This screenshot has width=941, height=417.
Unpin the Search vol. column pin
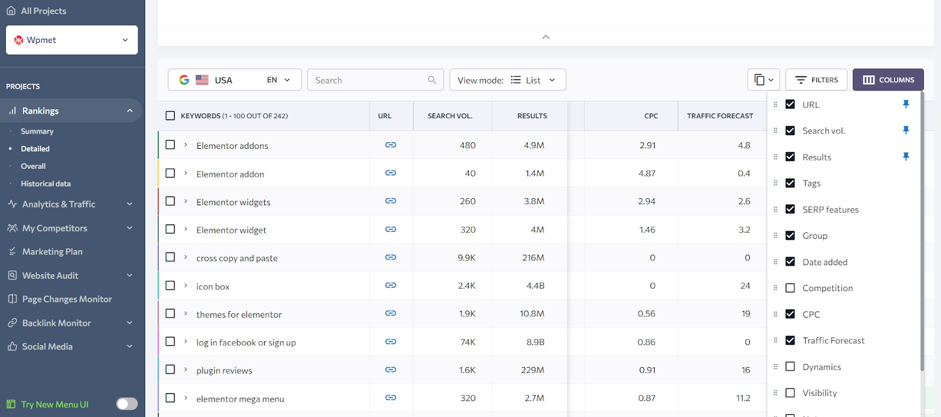pos(906,130)
